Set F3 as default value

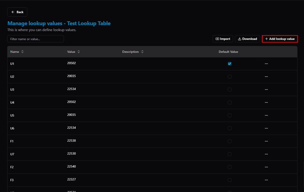tap(229, 180)
